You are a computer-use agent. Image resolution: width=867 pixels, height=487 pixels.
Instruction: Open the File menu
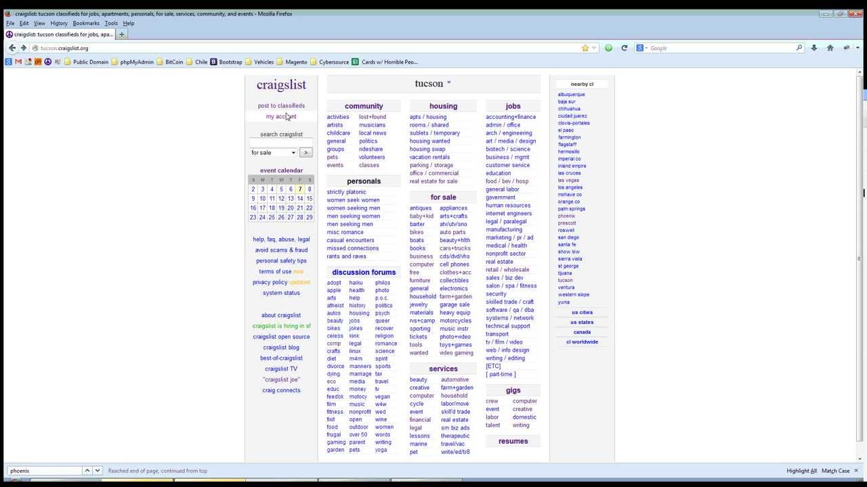(x=10, y=23)
